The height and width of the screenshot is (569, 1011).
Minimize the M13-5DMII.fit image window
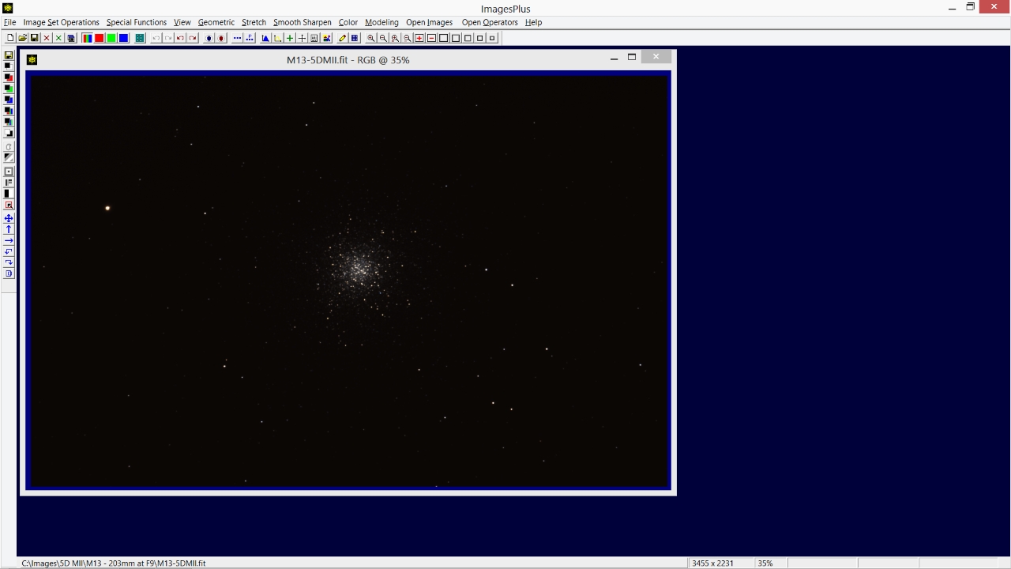614,57
